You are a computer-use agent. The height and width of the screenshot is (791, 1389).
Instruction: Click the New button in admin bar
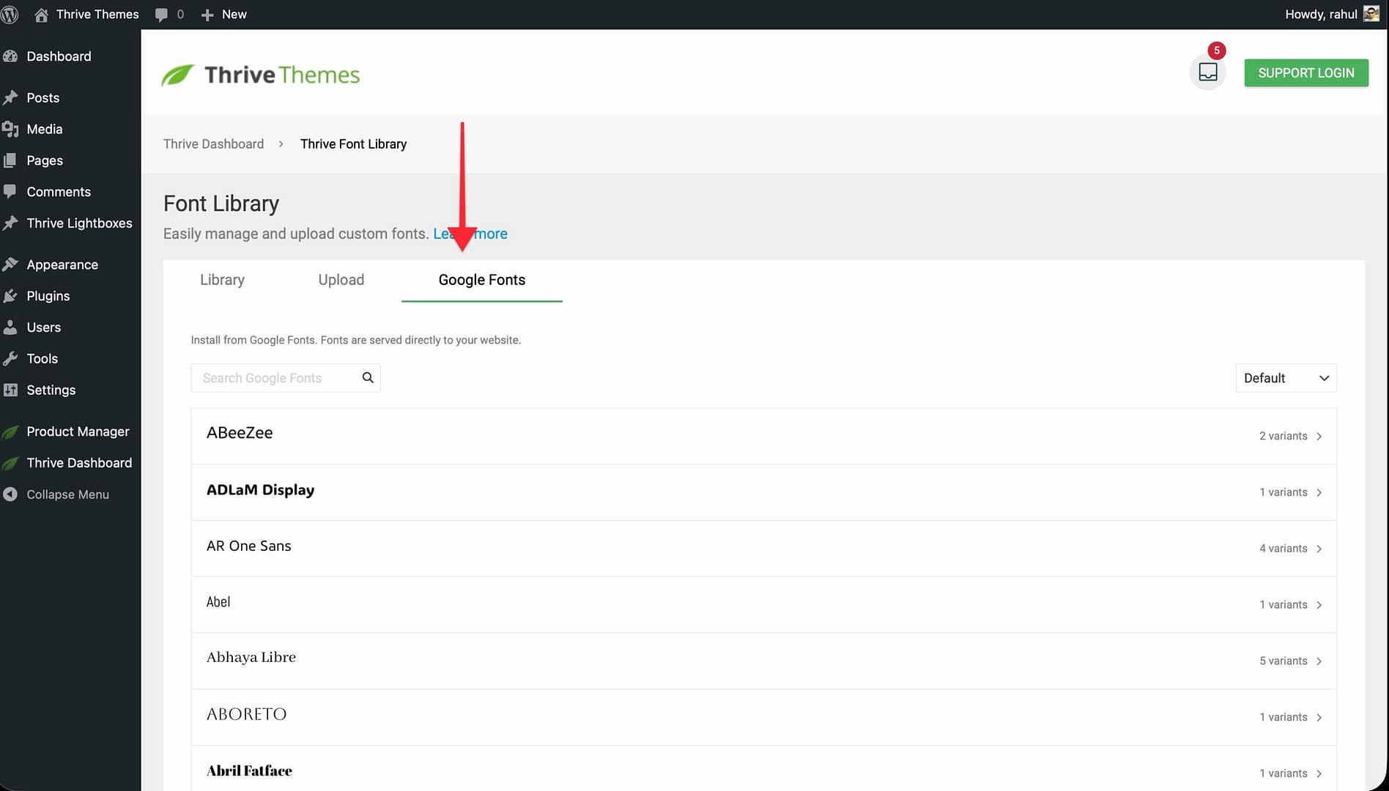coord(224,15)
